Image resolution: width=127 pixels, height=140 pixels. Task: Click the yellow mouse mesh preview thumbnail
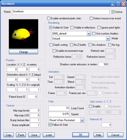[24, 34]
